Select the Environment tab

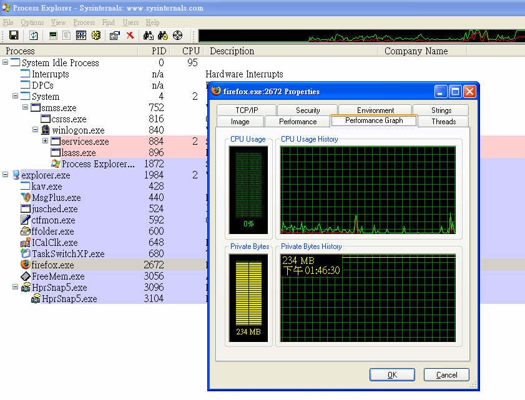click(x=375, y=110)
